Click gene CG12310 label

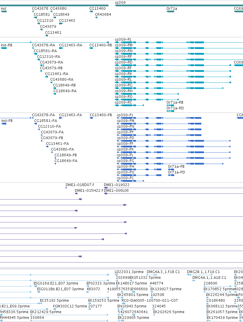click(x=45, y=20)
